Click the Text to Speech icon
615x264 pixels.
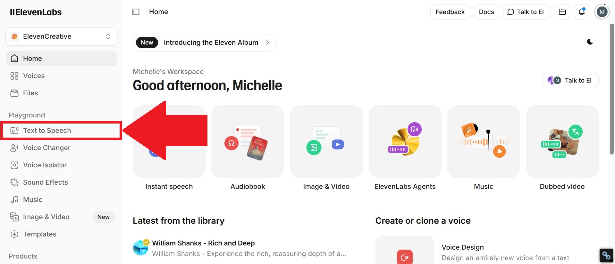click(x=14, y=131)
